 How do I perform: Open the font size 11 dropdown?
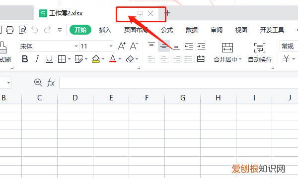(111, 46)
